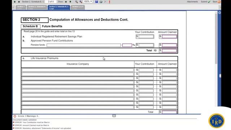Open the 100% zoom level dropdown

pos(88,1)
